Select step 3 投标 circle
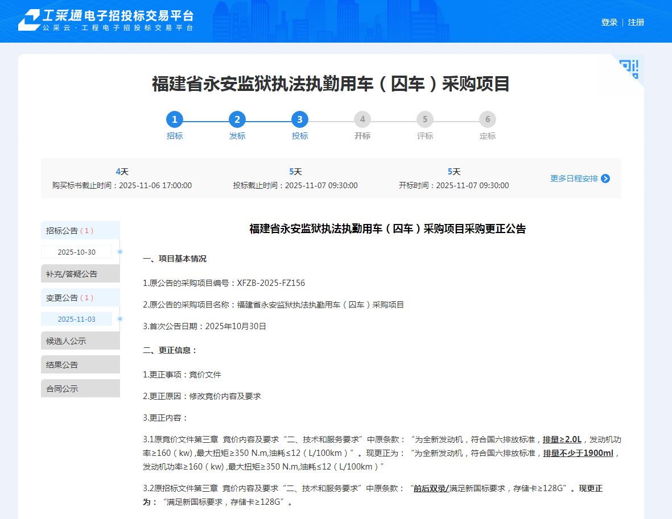Image resolution: width=672 pixels, height=519 pixels. (300, 119)
